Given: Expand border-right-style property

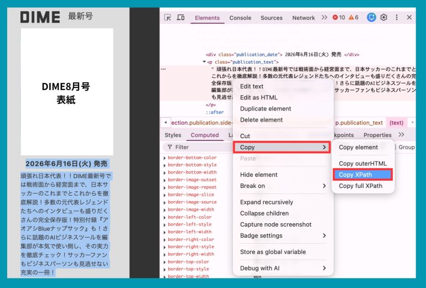Looking at the screenshot, I should (x=165, y=247).
